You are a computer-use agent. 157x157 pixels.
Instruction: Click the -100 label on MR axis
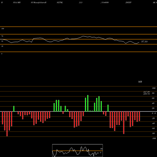154,138
